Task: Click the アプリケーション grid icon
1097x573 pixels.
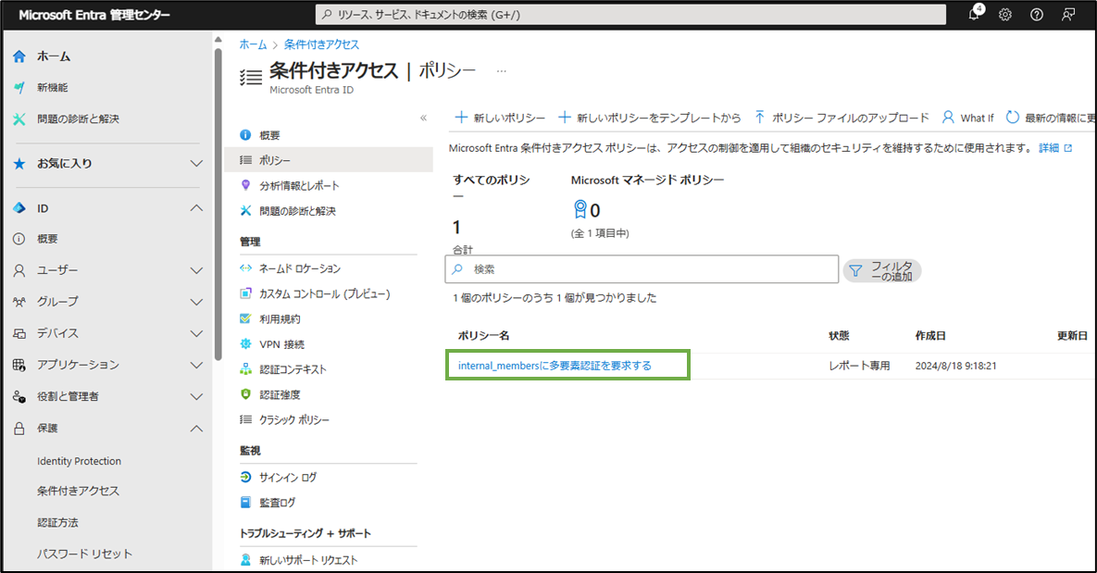Action: pos(19,365)
